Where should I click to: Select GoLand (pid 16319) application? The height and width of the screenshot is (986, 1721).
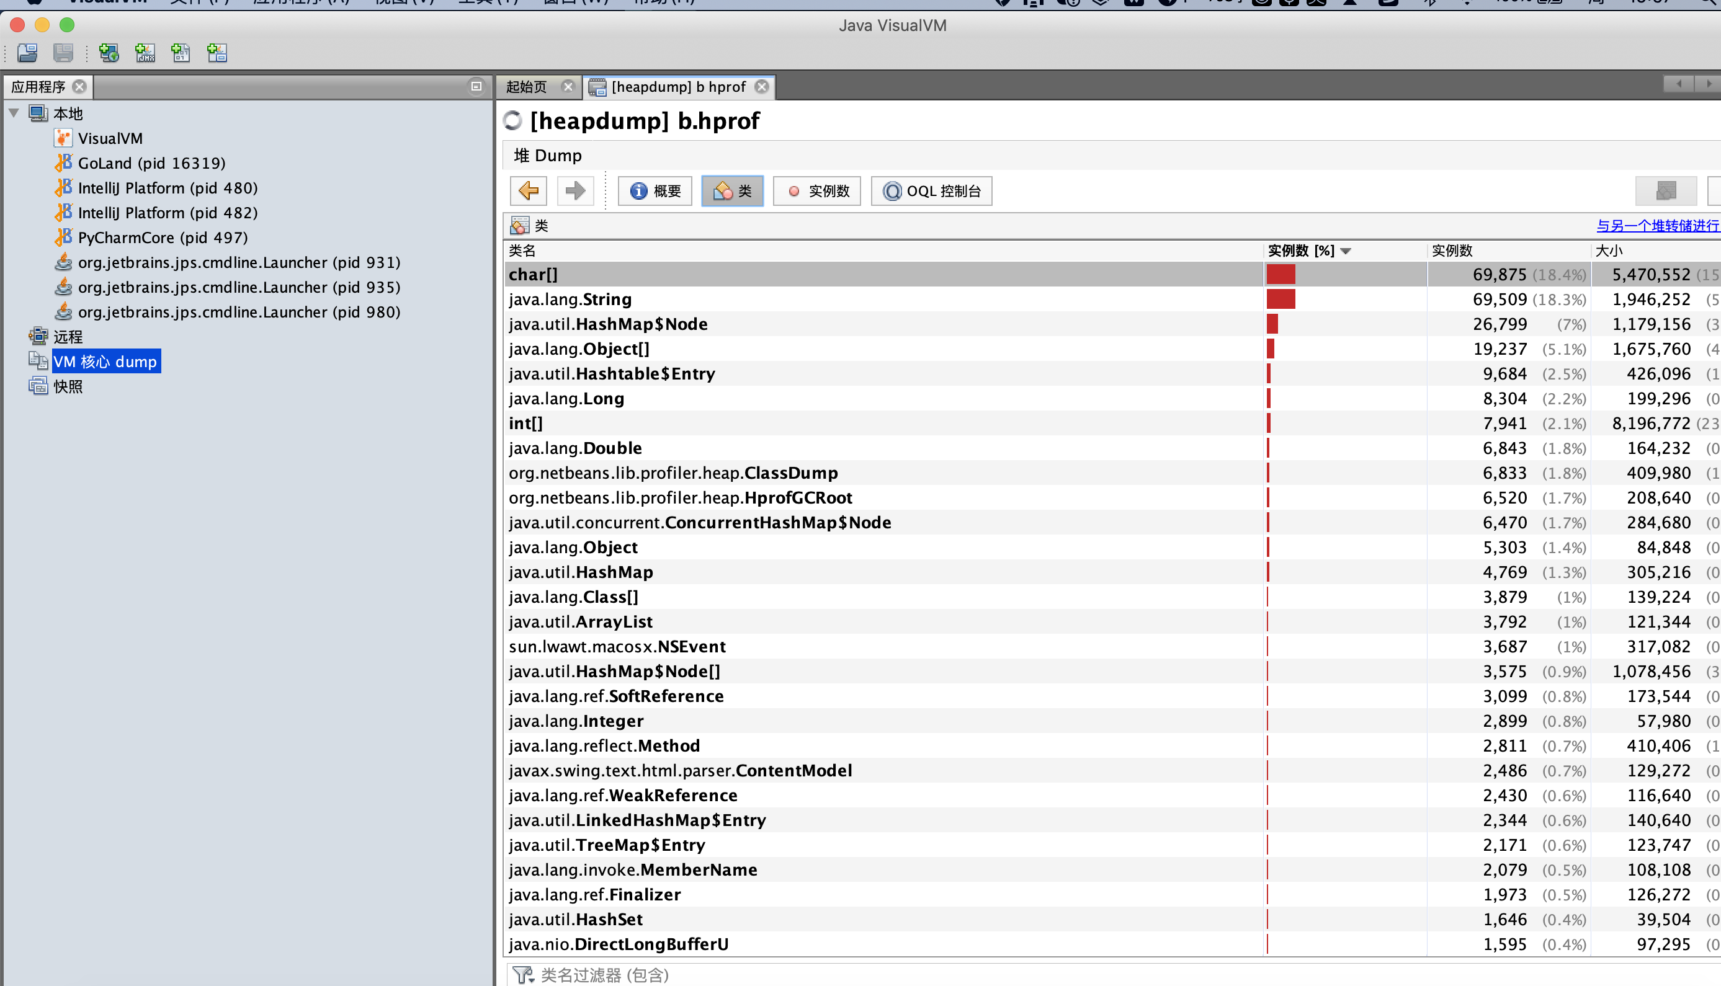[x=152, y=163]
